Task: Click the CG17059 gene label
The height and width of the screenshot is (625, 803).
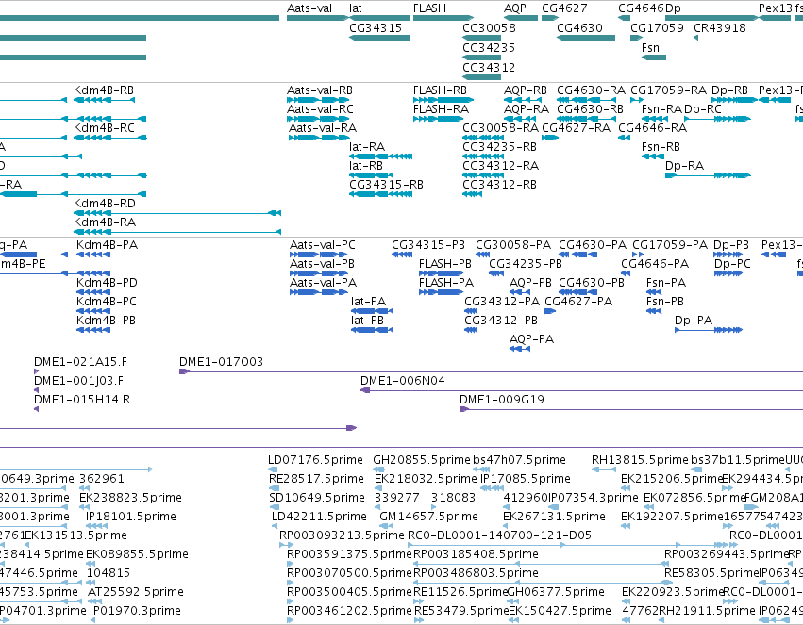Action: click(657, 27)
